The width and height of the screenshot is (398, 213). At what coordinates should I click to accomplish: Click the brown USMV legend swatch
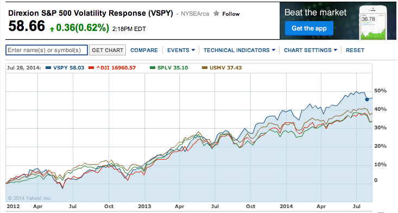click(205, 68)
